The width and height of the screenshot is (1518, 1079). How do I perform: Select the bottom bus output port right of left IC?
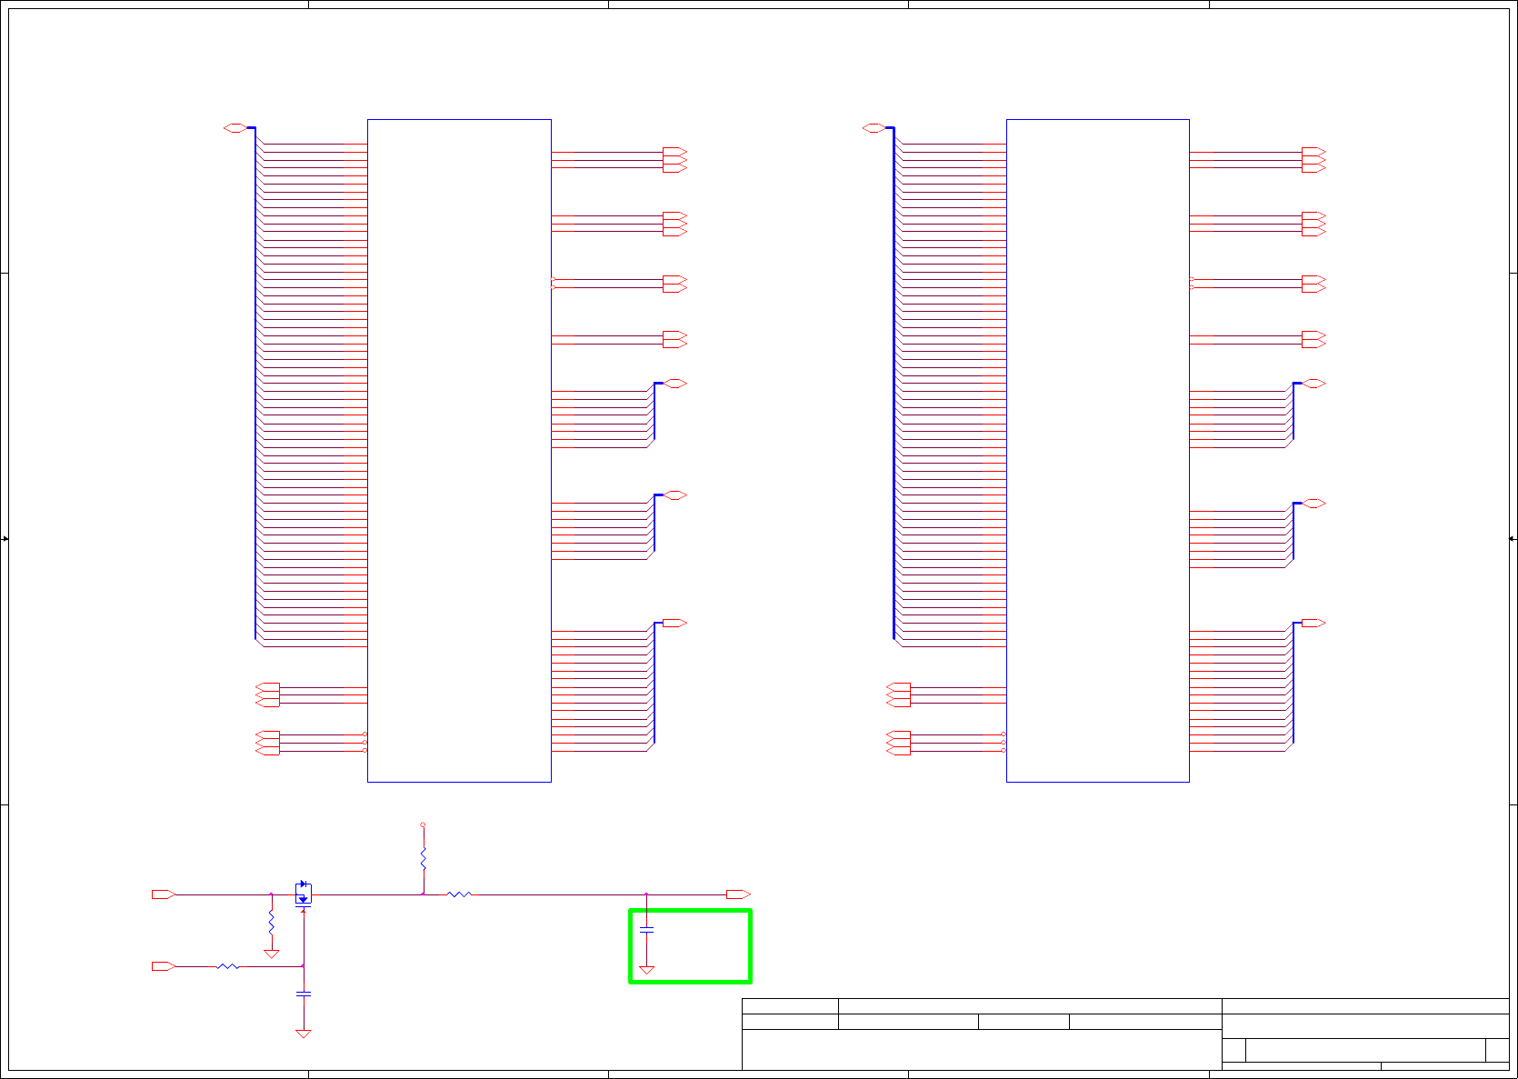[x=675, y=623]
